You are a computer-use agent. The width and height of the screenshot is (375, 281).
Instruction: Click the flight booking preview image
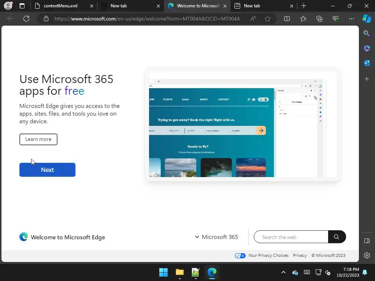242,124
